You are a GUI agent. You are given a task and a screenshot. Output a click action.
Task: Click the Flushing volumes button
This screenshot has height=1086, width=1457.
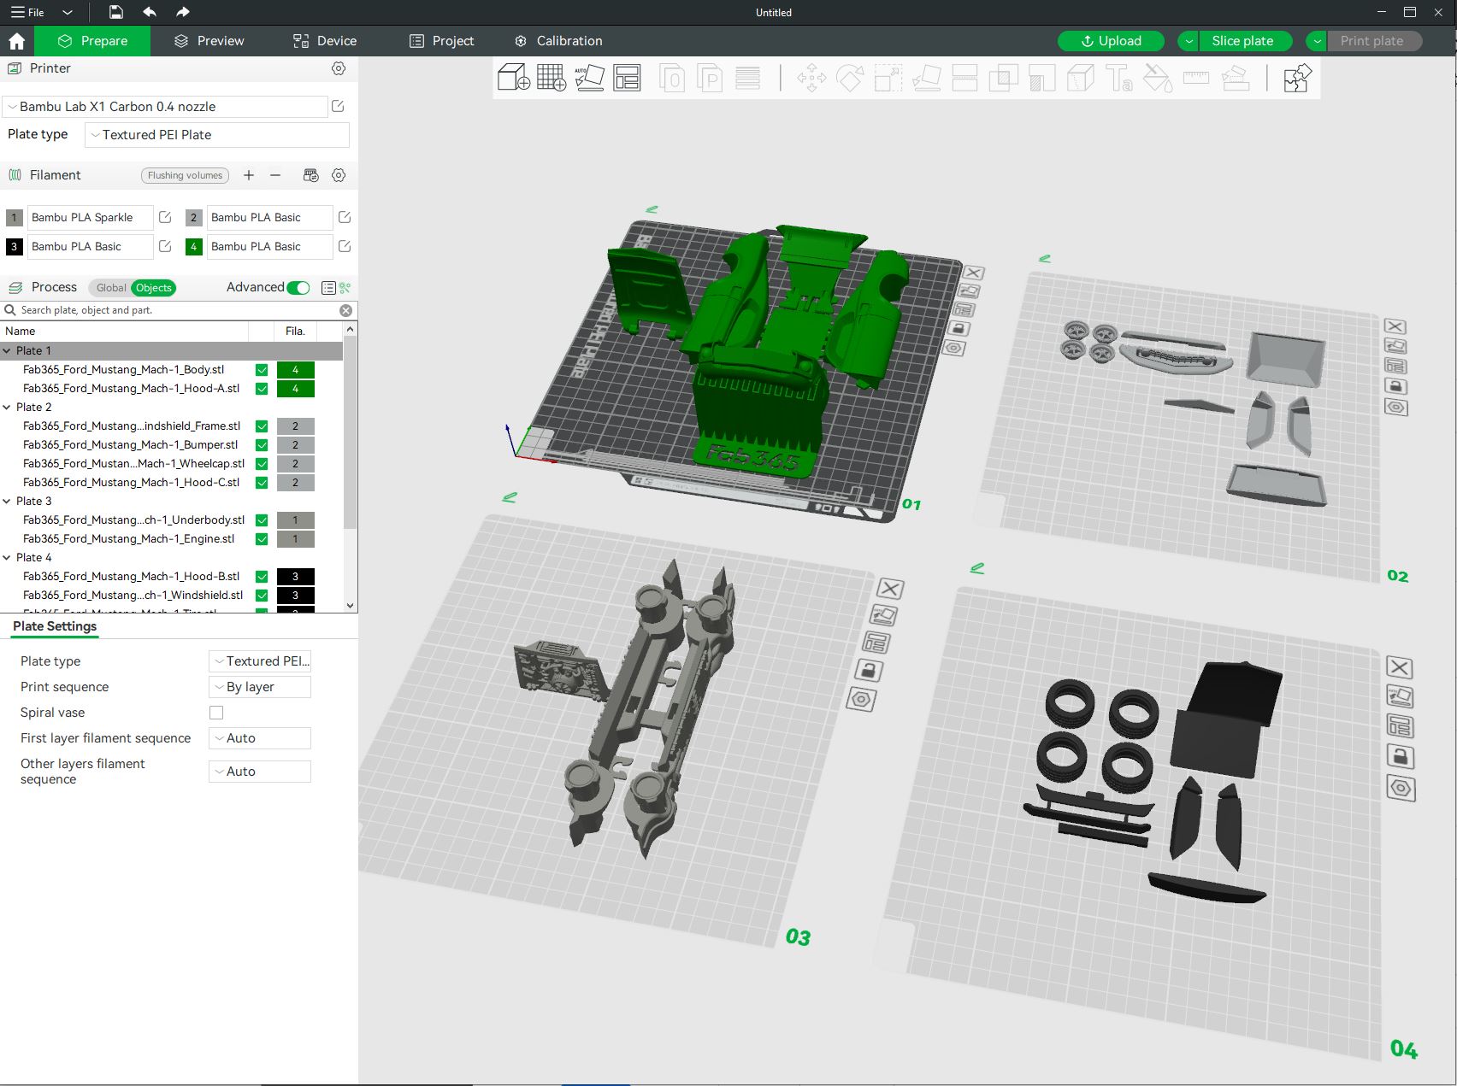click(x=185, y=175)
